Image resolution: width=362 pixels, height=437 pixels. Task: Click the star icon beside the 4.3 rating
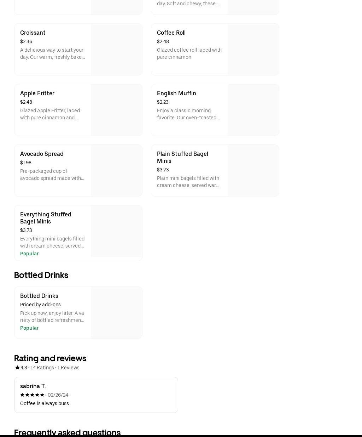pyautogui.click(x=17, y=368)
